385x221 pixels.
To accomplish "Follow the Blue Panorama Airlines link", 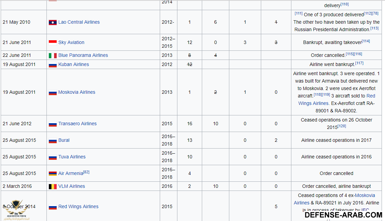I will tap(83, 55).
